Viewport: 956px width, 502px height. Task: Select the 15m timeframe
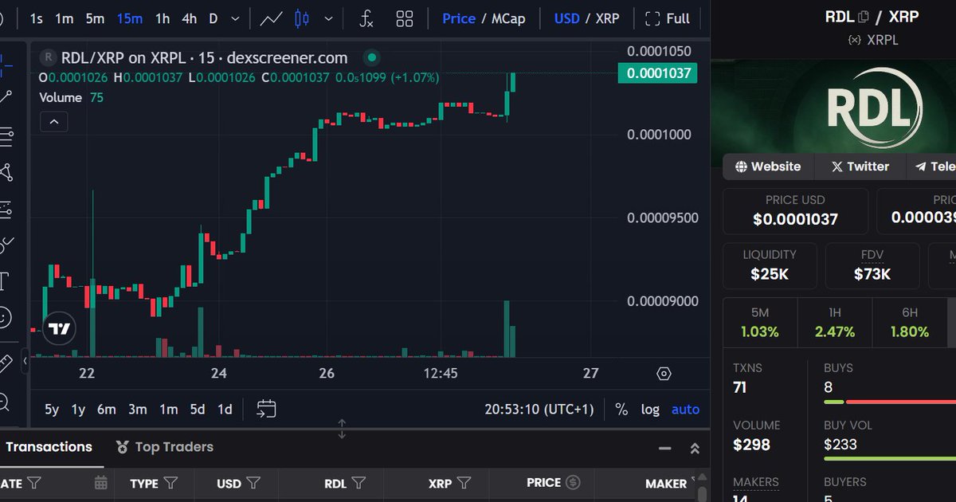coord(130,18)
